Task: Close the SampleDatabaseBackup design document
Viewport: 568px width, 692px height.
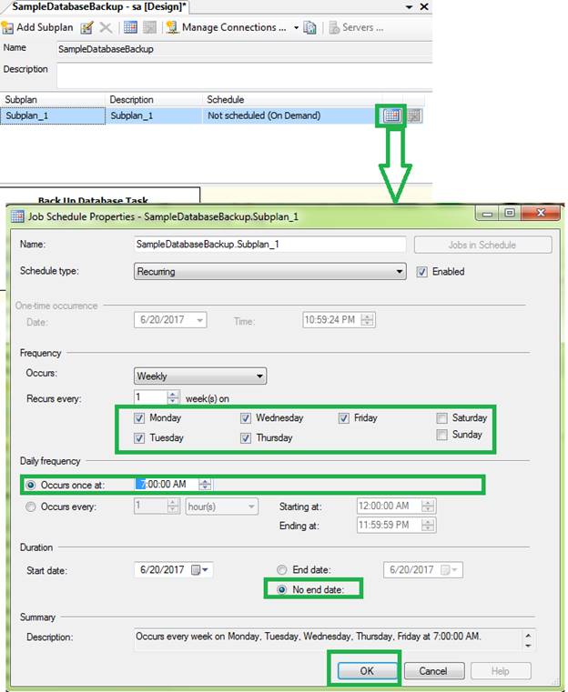Action: point(424,7)
